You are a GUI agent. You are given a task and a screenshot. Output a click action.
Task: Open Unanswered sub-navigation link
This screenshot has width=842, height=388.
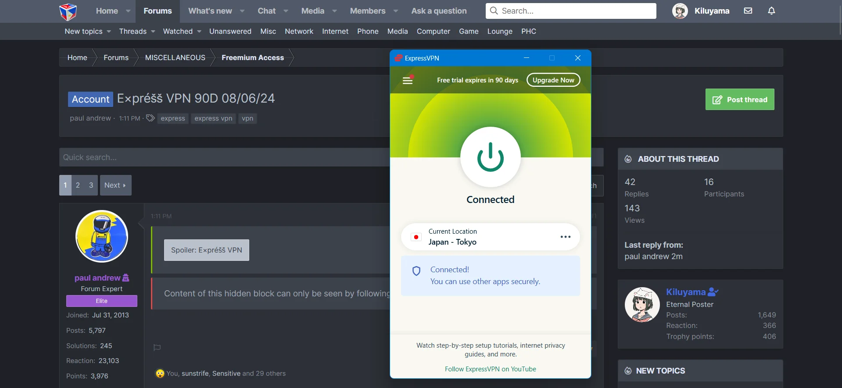(230, 32)
